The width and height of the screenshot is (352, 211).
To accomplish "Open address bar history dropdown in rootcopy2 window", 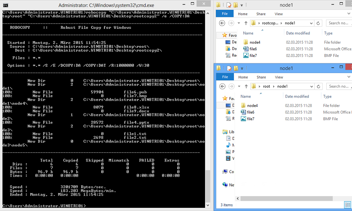I will (x=311, y=23).
